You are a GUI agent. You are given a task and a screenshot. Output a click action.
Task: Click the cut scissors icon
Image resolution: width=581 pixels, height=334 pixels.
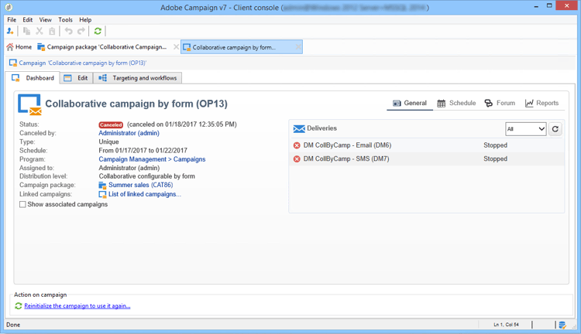pos(40,31)
